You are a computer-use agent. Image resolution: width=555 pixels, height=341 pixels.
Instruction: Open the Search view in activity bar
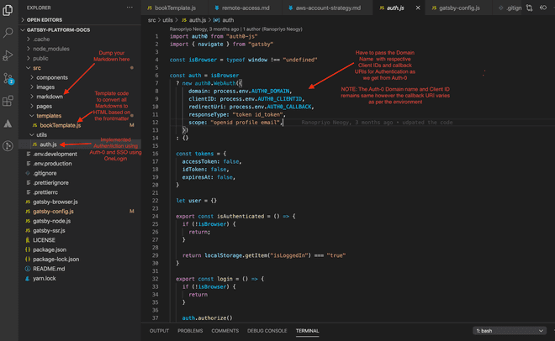[8, 33]
